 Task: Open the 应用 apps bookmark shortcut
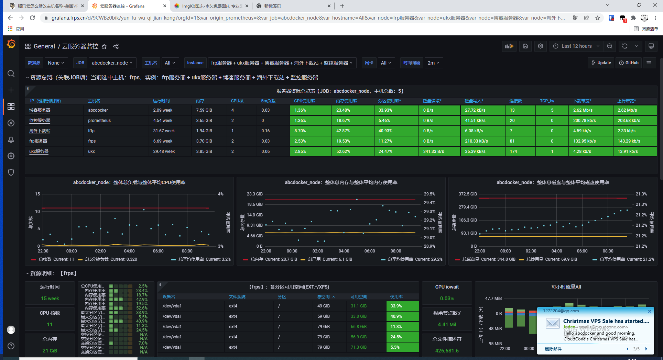[x=16, y=29]
